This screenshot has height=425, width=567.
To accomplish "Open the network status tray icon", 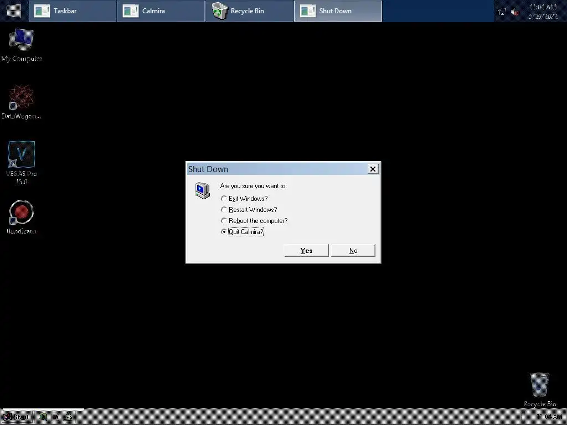I will coord(502,12).
